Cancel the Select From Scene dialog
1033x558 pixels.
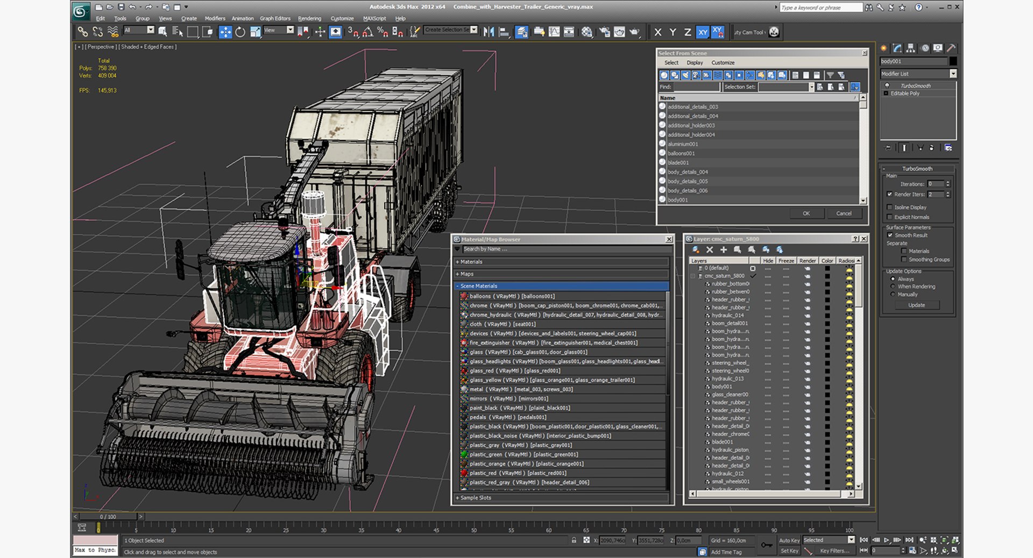(x=844, y=213)
